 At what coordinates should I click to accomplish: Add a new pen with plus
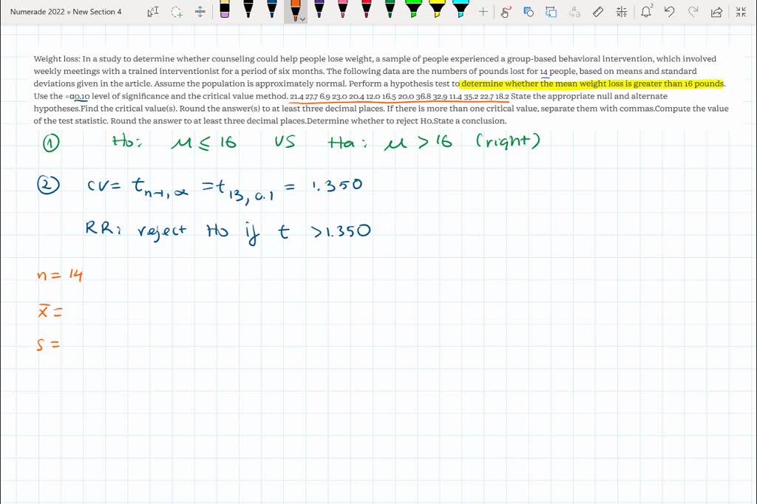point(483,12)
